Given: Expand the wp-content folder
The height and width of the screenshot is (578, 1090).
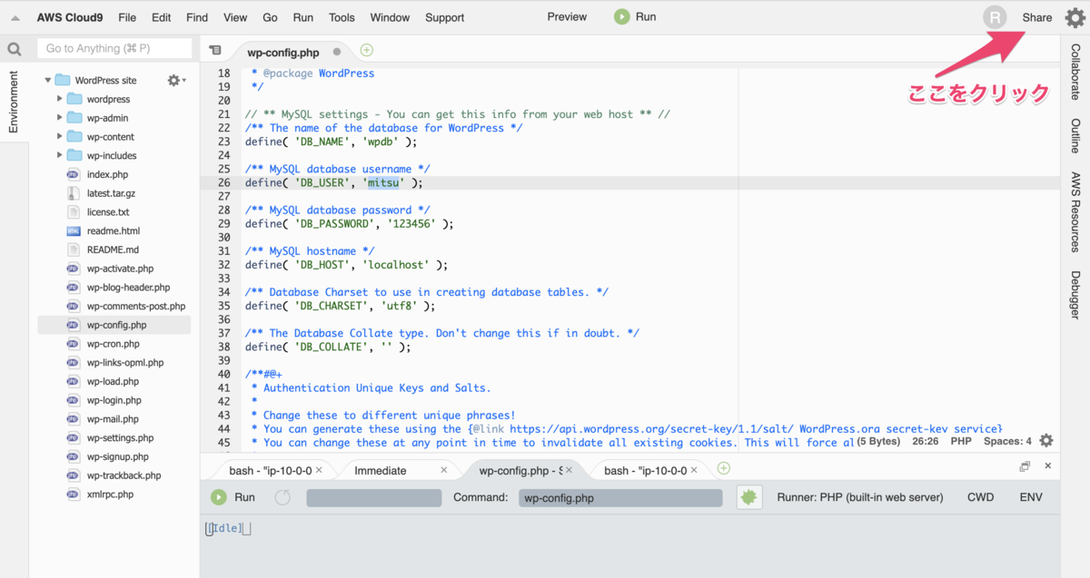Looking at the screenshot, I should pos(60,136).
